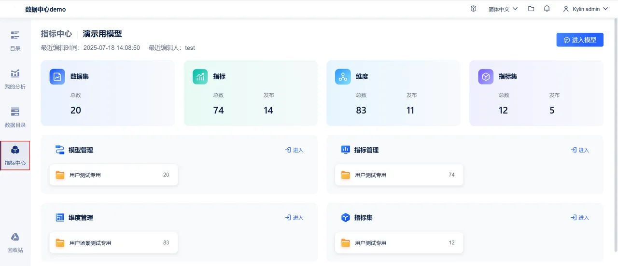The image size is (618, 266).
Task: Enter 指标集 section via 进入 link
Action: click(x=580, y=218)
